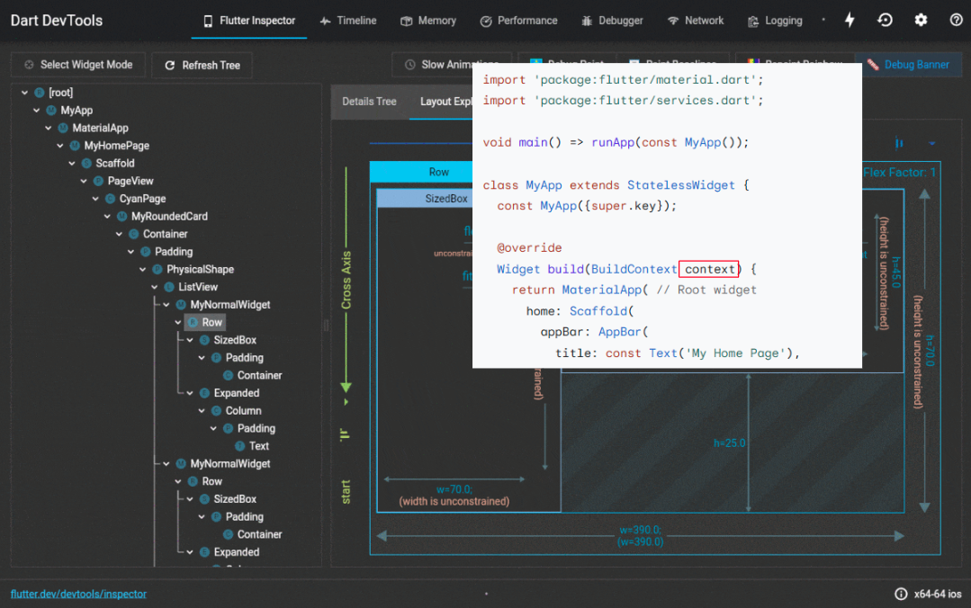971x608 pixels.
Task: Click the Column widget icon
Action: point(216,410)
